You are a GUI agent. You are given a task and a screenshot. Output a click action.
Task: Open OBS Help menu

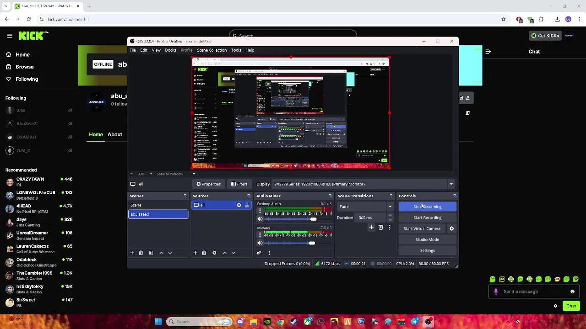[x=250, y=50]
